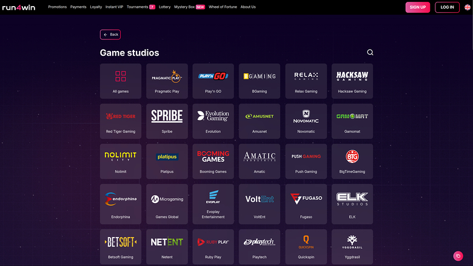Open the Play'n GO studio tile
Screen dimensions: 473x266
213,81
